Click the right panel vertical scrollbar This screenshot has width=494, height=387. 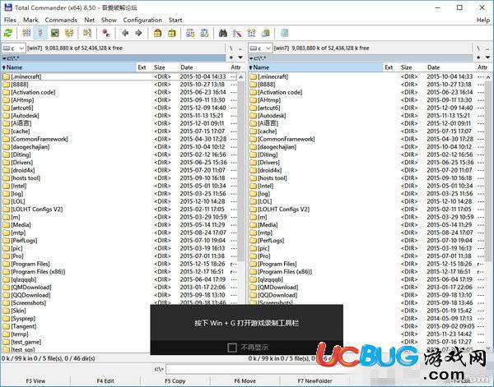(x=488, y=213)
